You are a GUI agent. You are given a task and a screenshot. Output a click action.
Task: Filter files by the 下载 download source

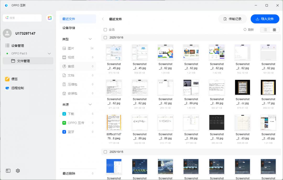click(72, 114)
